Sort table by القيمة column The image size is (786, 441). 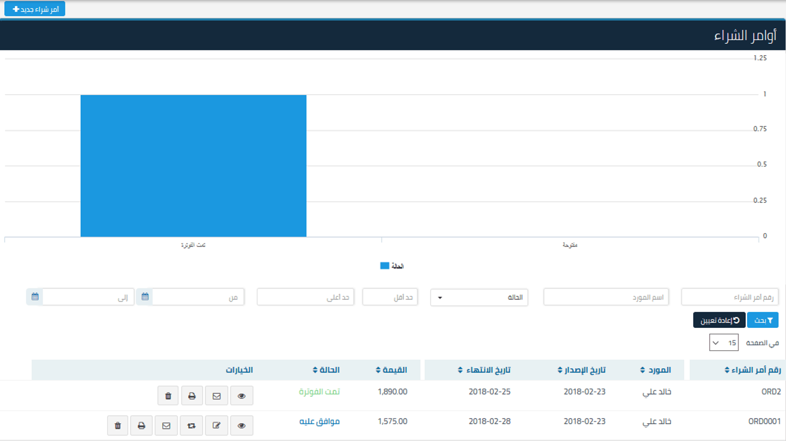tap(392, 370)
